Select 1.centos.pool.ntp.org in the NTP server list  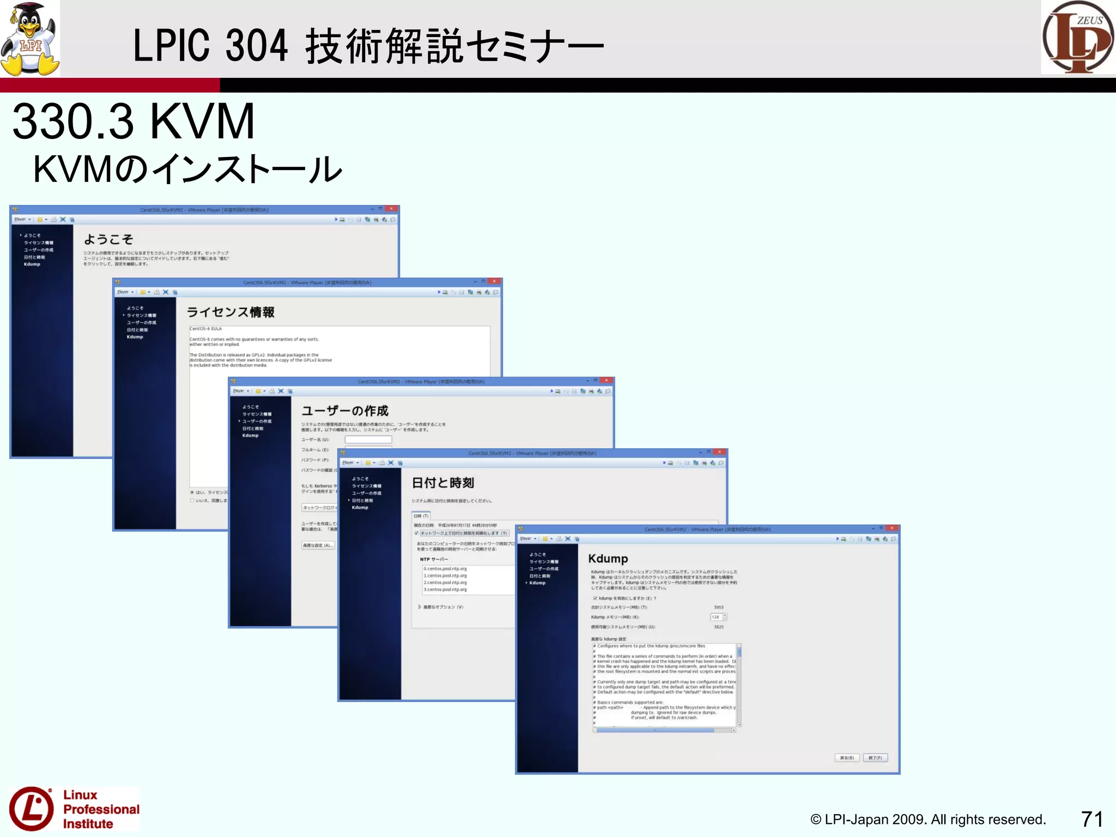445,575
